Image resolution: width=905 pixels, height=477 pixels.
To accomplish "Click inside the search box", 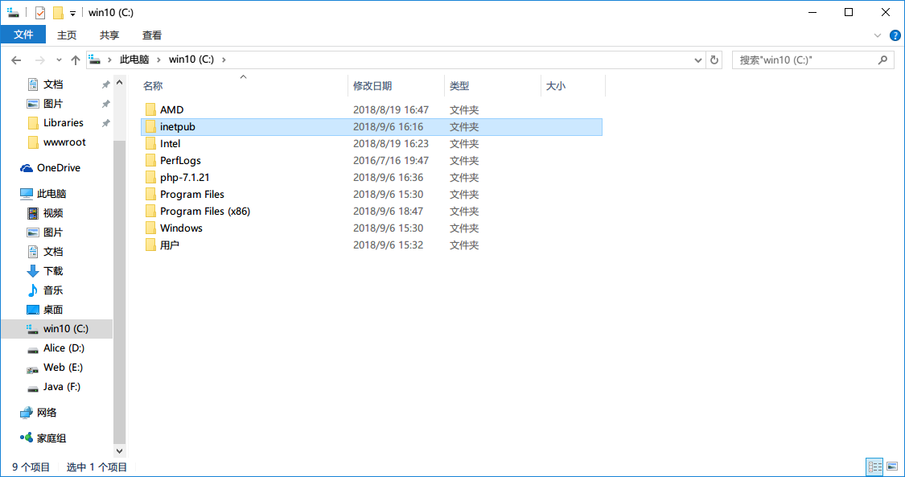I will point(804,59).
